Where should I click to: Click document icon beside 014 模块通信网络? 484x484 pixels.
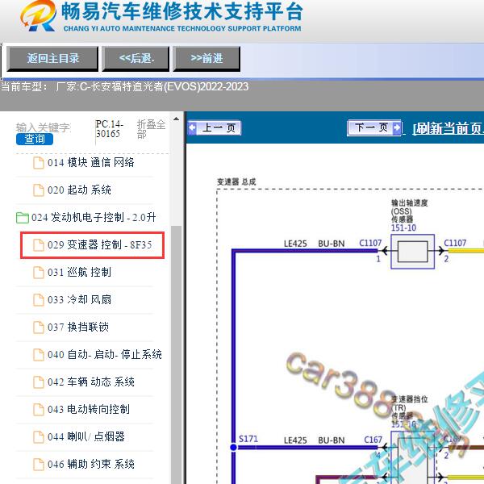38,163
